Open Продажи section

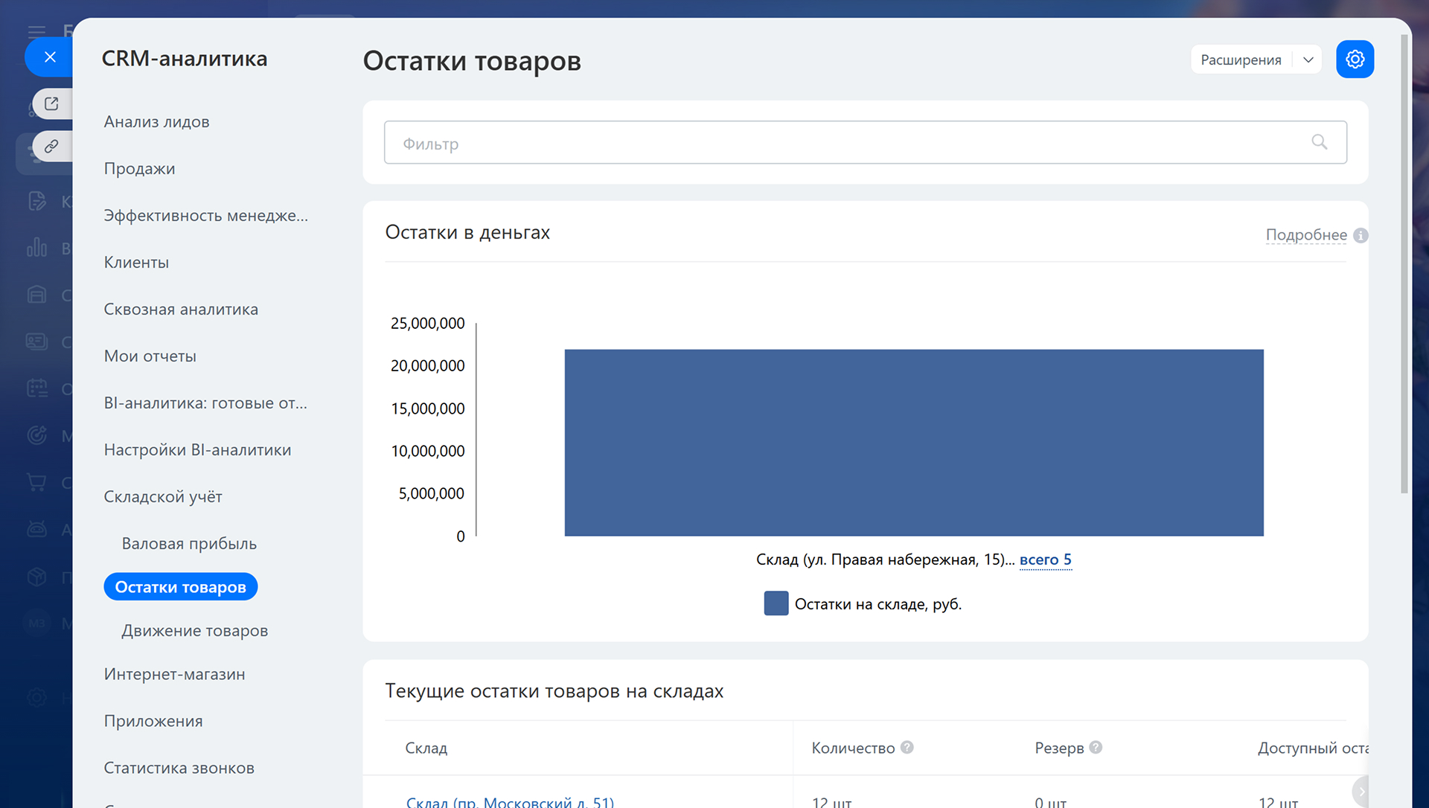pyautogui.click(x=139, y=168)
